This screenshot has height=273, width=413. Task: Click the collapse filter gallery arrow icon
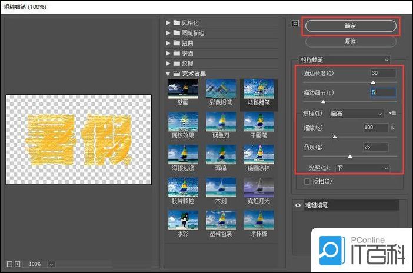pos(295,24)
